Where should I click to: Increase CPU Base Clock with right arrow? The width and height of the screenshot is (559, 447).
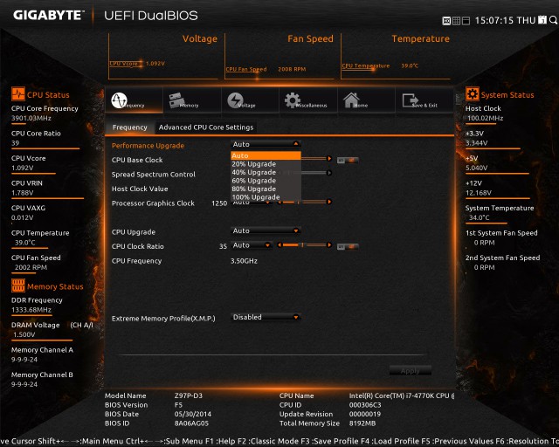point(329,158)
